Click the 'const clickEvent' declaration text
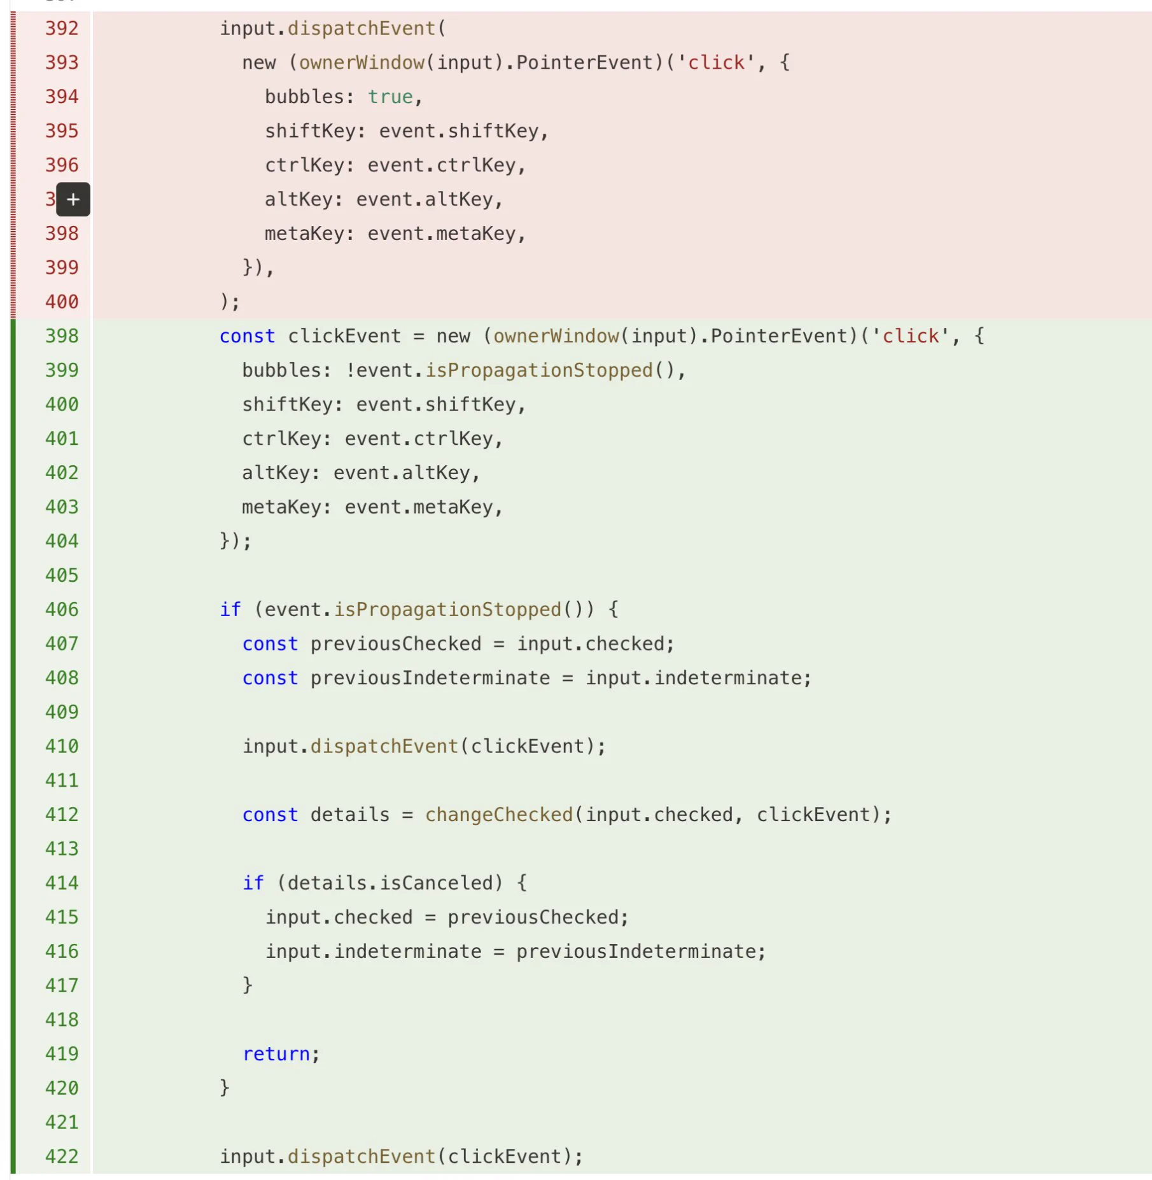 311,336
